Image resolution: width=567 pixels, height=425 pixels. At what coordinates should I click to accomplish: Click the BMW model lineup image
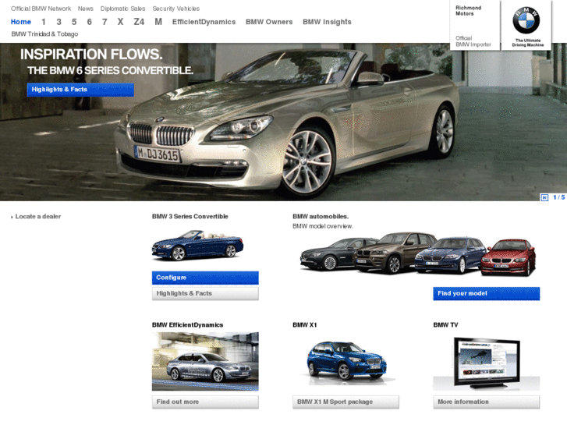(418, 254)
